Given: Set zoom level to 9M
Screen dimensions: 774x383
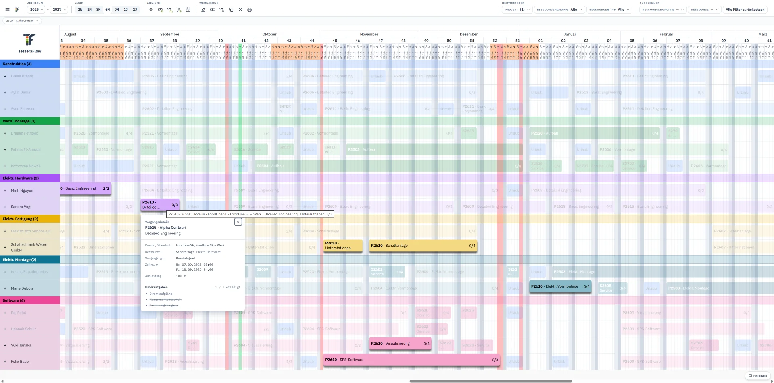Looking at the screenshot, I should pos(117,10).
